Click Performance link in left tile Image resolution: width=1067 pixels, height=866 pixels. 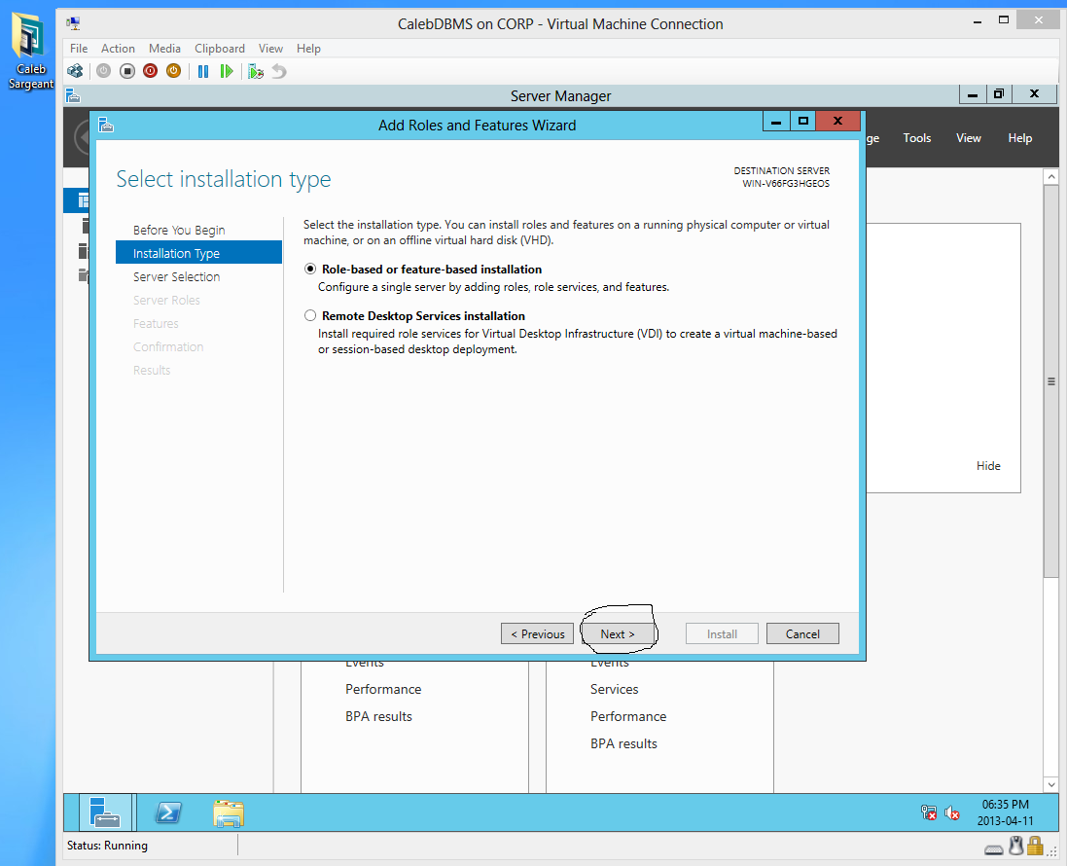(383, 689)
